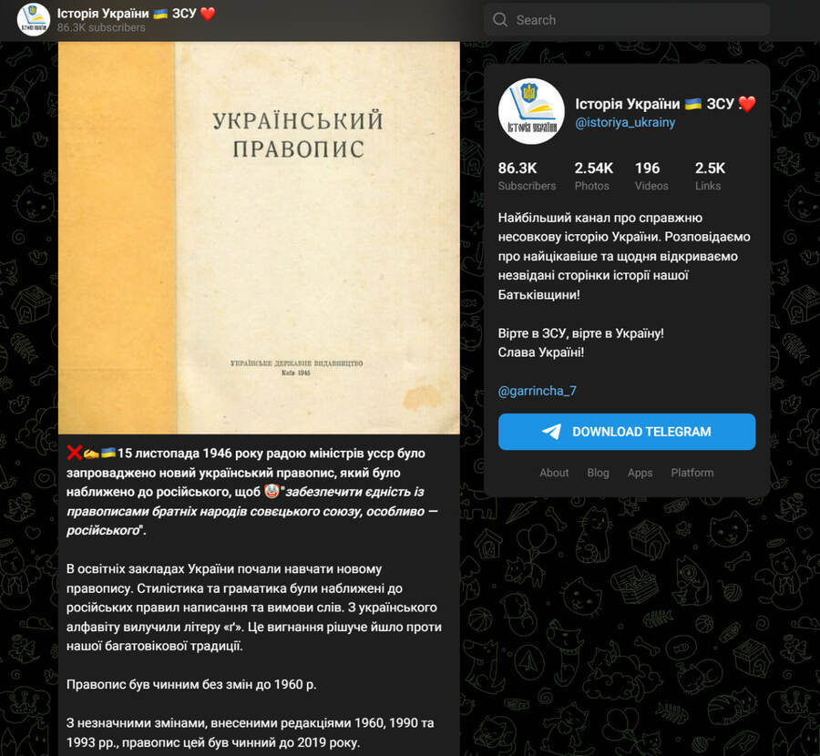Image resolution: width=820 pixels, height=756 pixels.
Task: Open the Blog footer link
Action: pyautogui.click(x=598, y=473)
